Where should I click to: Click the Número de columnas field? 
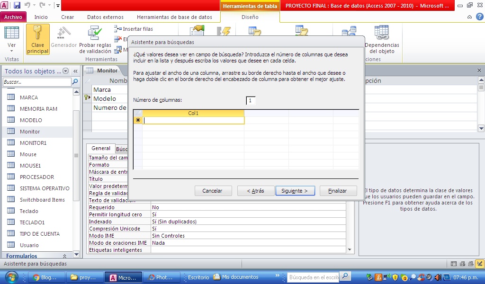(x=251, y=100)
